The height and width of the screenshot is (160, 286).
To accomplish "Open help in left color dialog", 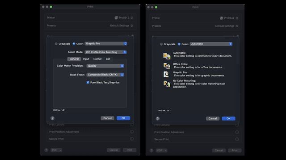I will click(x=53, y=118).
